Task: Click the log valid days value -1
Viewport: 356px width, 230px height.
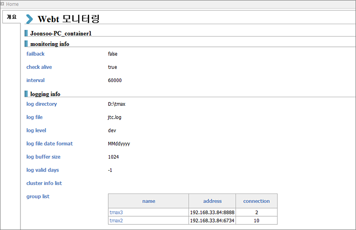Action: [x=110, y=170]
